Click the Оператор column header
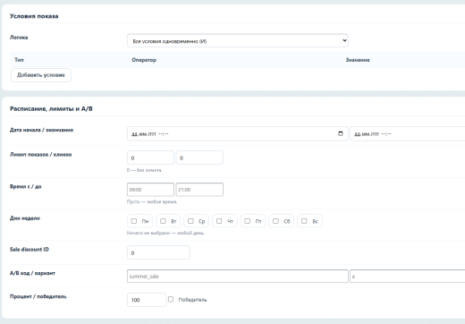The image size is (465, 324). (144, 60)
